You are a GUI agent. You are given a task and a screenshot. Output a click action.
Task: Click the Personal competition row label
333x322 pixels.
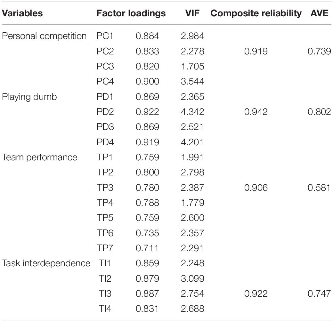coord(44,36)
